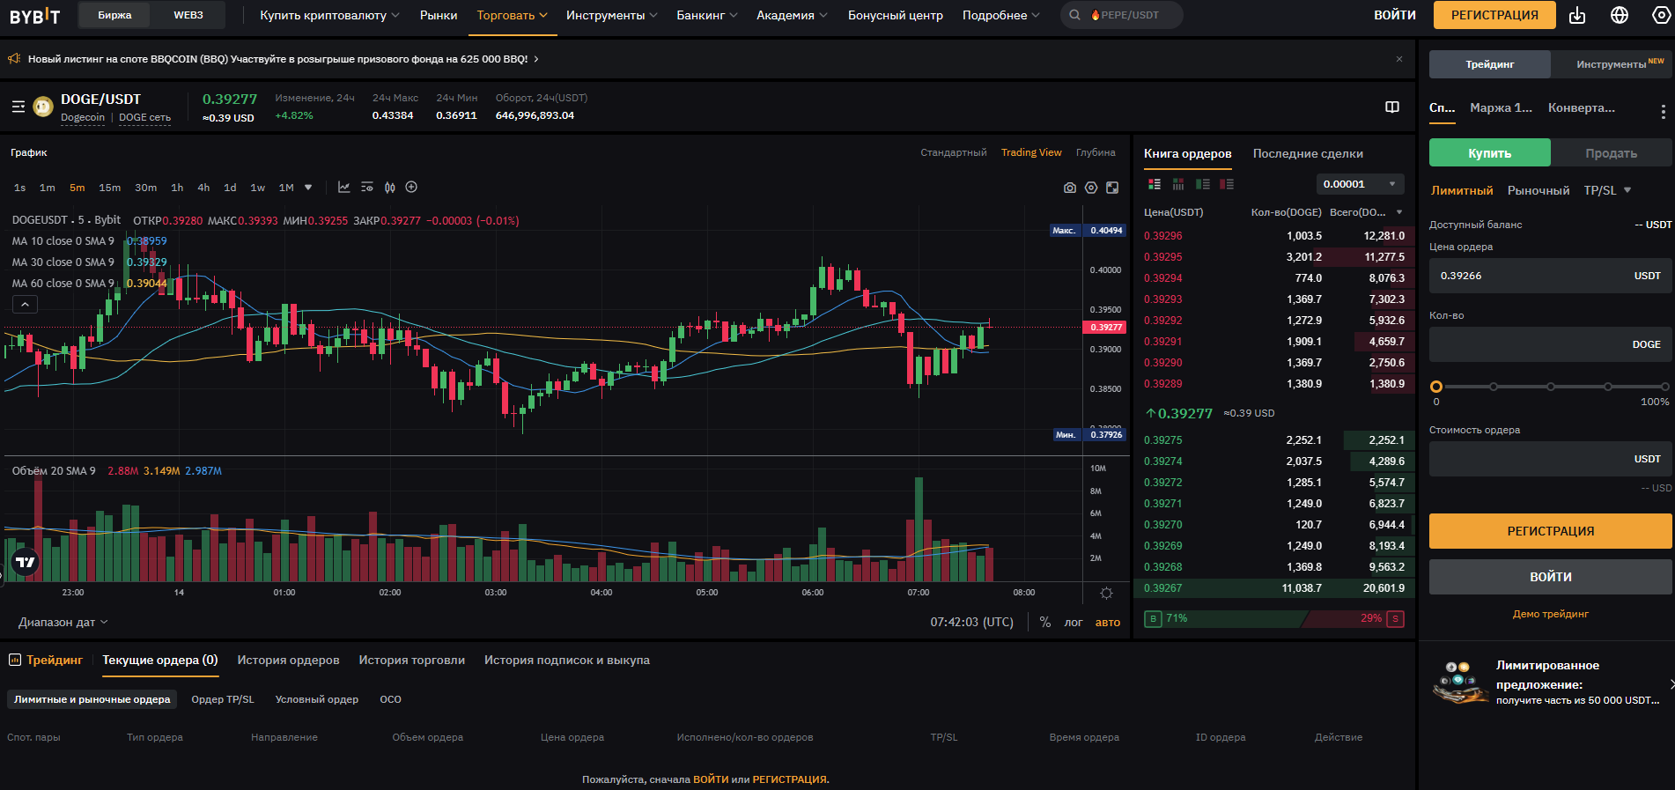The image size is (1675, 790).
Task: Click the order quantity slider start handle
Action: click(1436, 387)
